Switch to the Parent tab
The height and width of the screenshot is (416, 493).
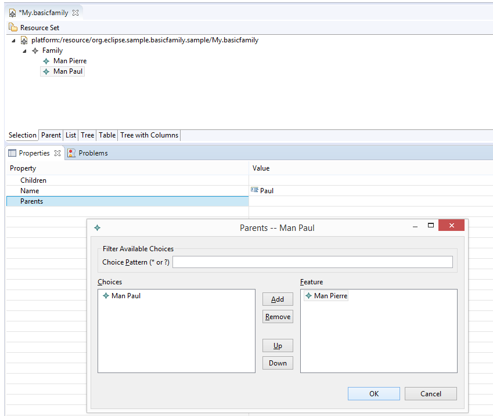point(51,135)
